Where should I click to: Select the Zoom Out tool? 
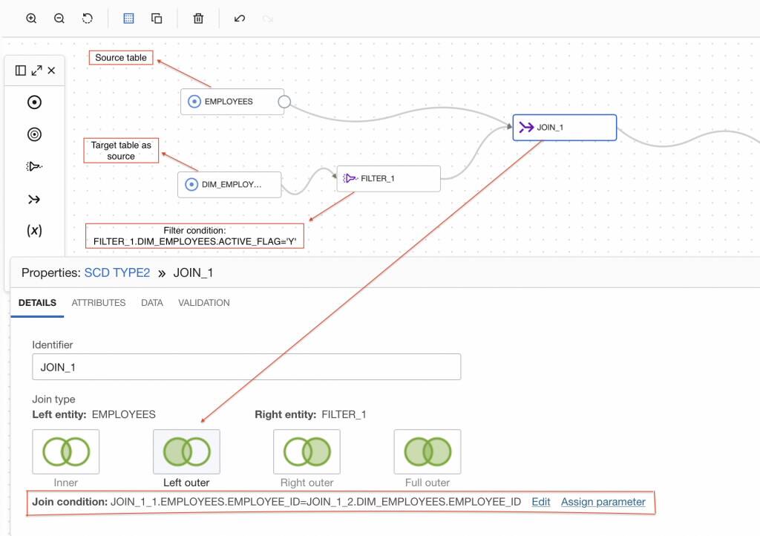point(59,18)
